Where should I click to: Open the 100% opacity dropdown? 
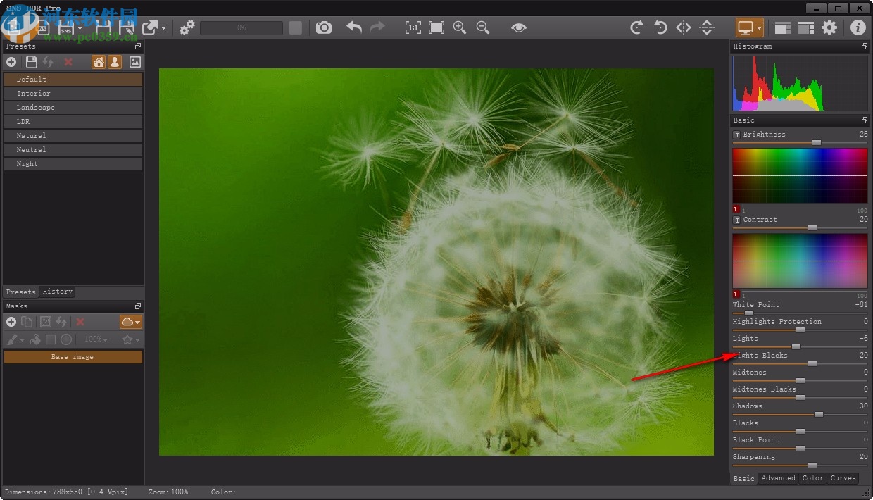[96, 339]
